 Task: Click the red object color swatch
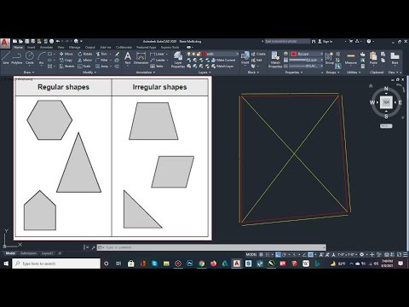click(x=293, y=54)
